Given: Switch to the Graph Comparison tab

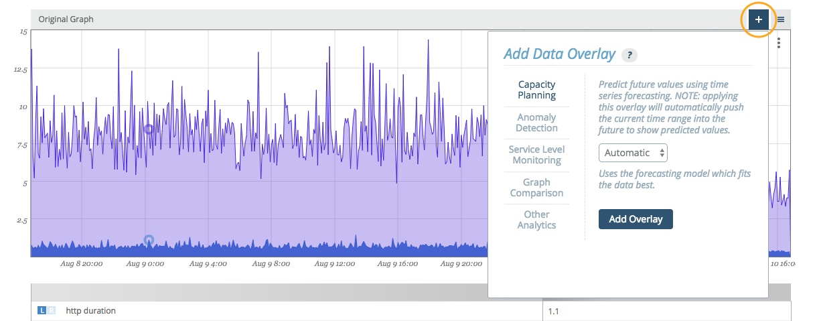Looking at the screenshot, I should (537, 188).
